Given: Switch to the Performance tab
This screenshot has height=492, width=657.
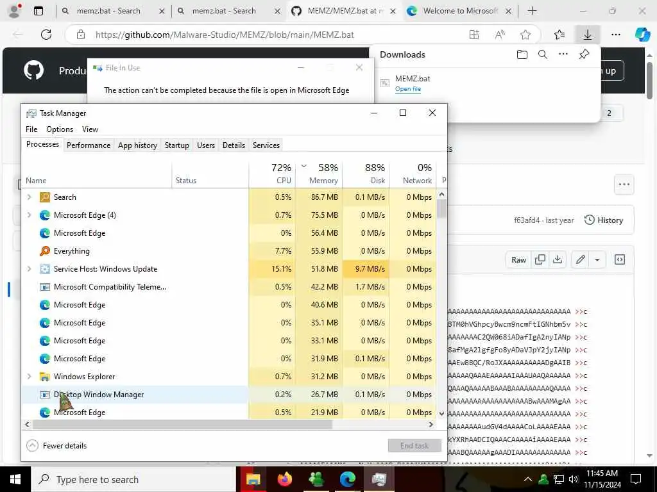Looking at the screenshot, I should pyautogui.click(x=89, y=145).
